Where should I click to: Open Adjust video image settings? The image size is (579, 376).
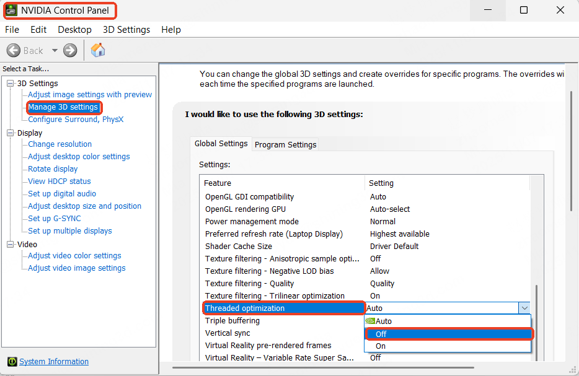pyautogui.click(x=77, y=268)
